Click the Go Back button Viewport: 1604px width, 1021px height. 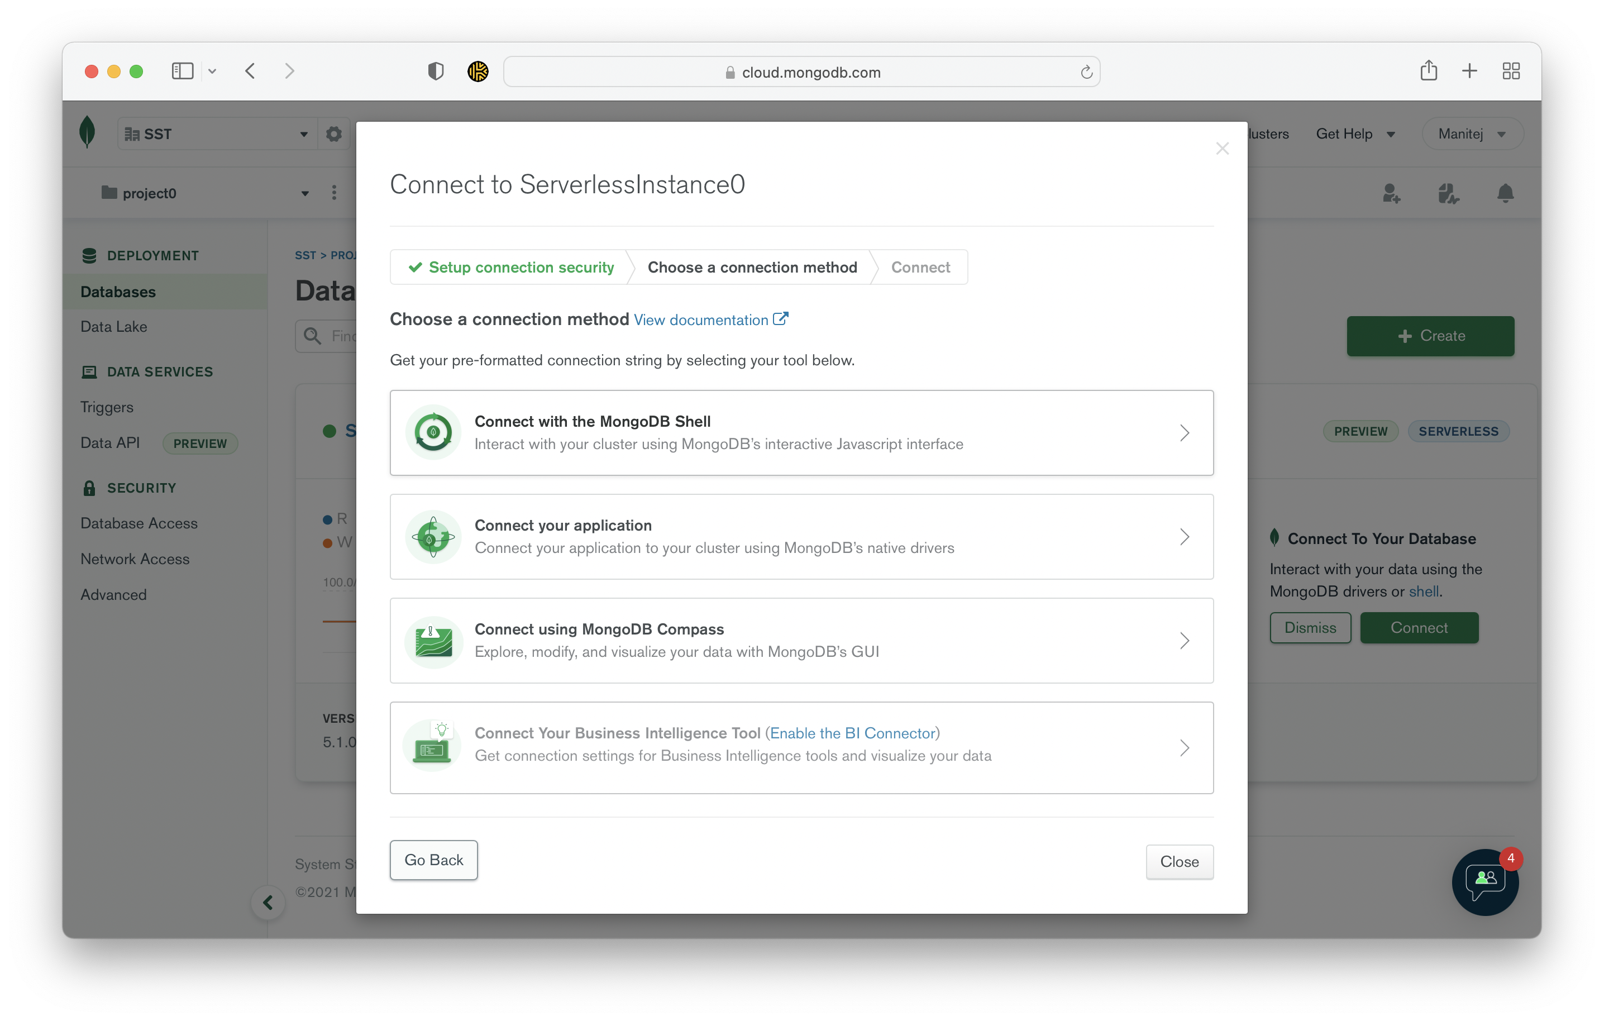(433, 860)
